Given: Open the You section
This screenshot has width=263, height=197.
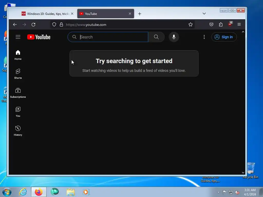Looking at the screenshot, I should click(18, 112).
